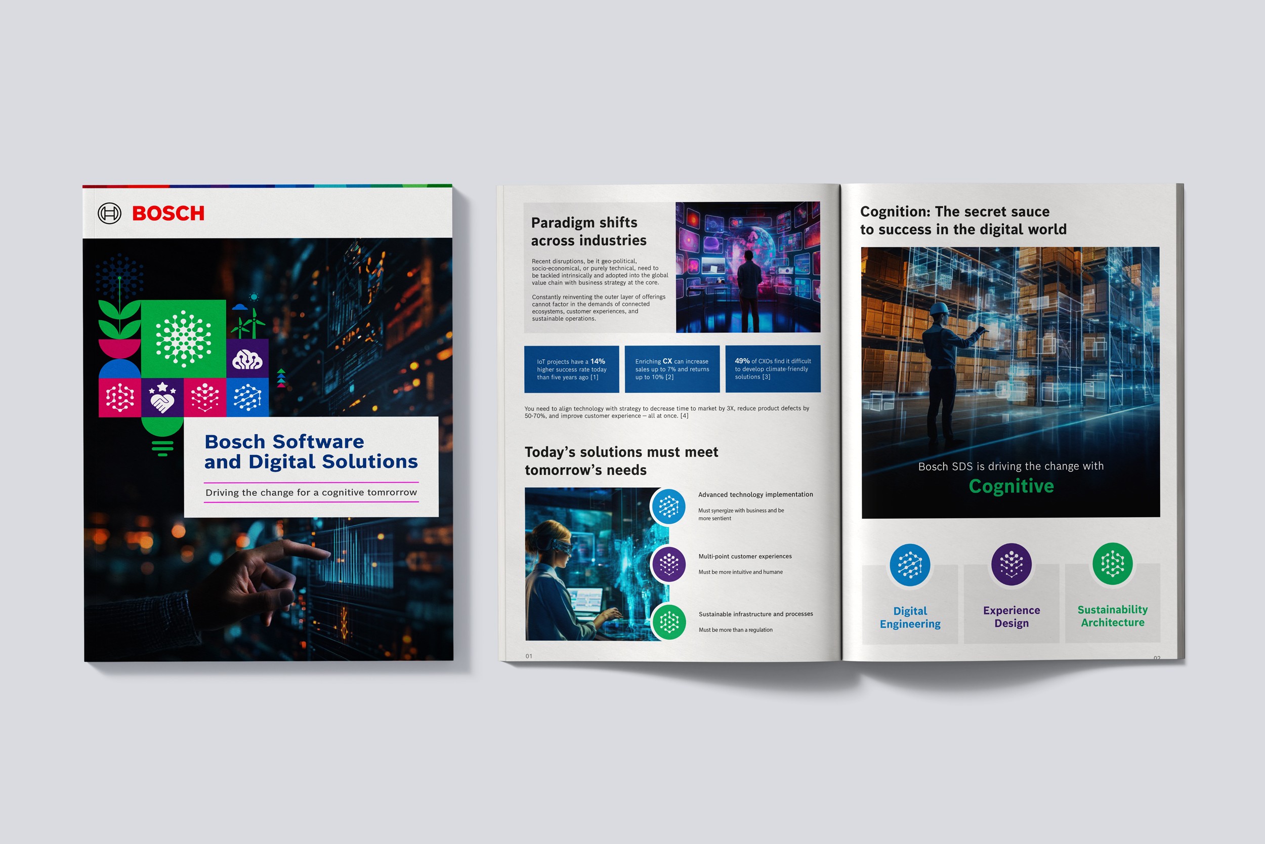Click green icon beside Sustainable infrastructure text
Viewport: 1265px width, 844px height.
pos(668,622)
